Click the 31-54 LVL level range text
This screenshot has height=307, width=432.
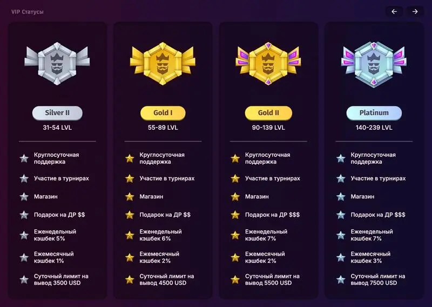point(57,128)
